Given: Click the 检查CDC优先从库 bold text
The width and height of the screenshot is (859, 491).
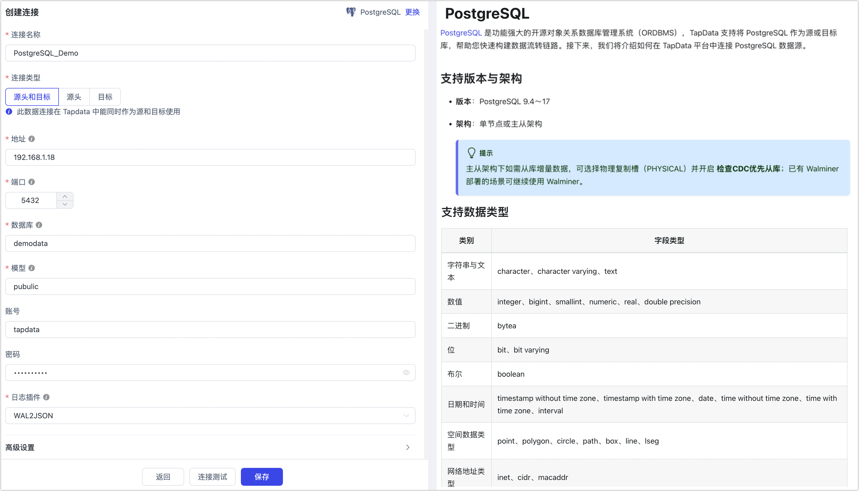Looking at the screenshot, I should [748, 169].
